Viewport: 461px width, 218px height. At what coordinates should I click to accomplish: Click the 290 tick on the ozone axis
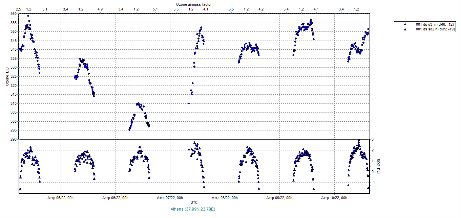pyautogui.click(x=14, y=139)
